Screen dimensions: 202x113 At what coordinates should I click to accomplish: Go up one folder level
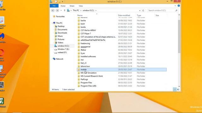[x=64, y=10]
